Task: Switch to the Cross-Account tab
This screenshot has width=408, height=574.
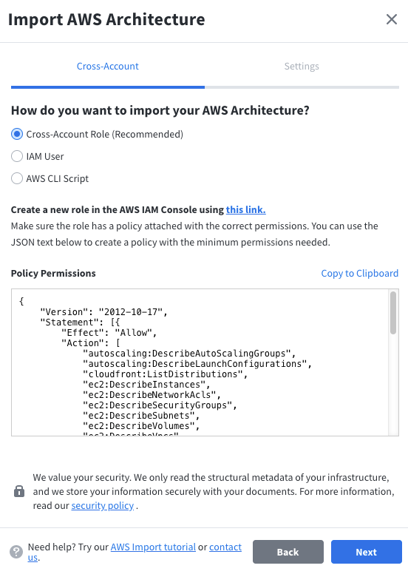Action: [108, 67]
